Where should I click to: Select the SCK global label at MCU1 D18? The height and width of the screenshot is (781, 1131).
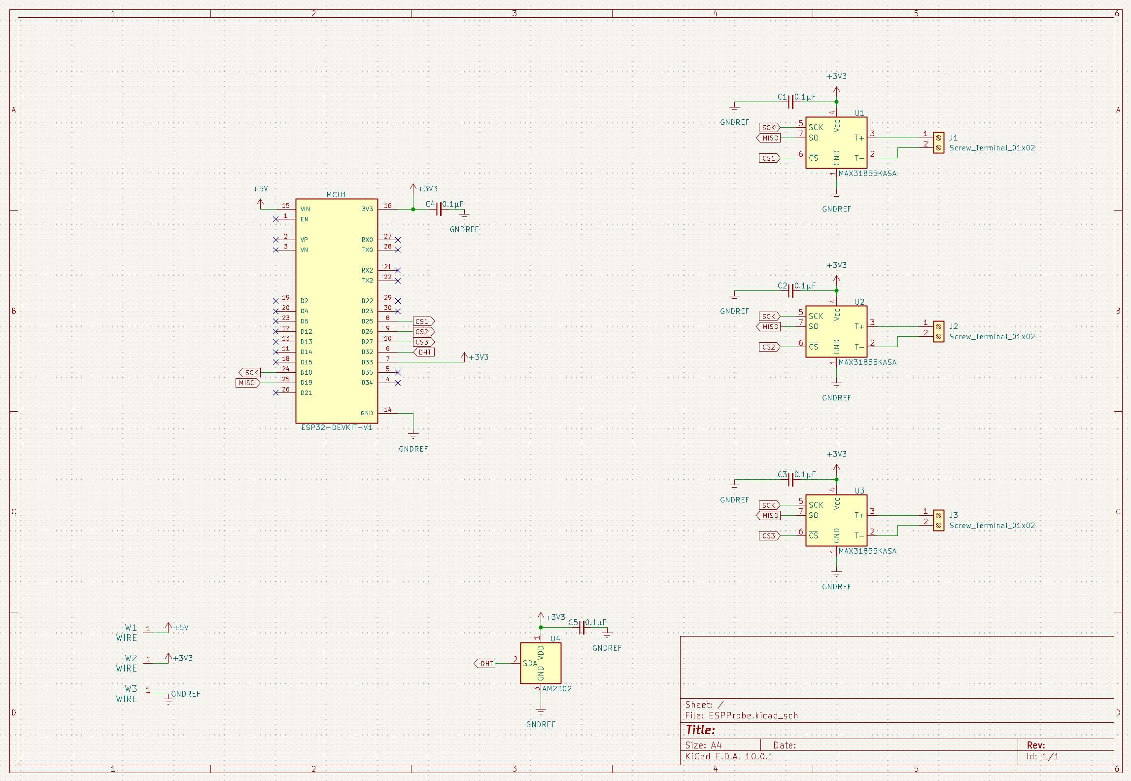click(x=250, y=373)
